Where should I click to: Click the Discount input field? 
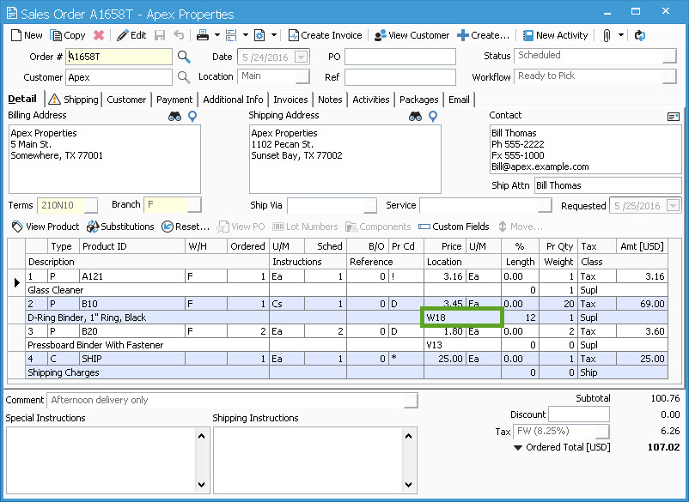pos(579,414)
